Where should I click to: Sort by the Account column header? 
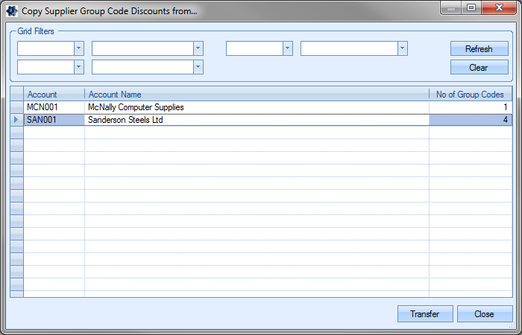click(54, 95)
